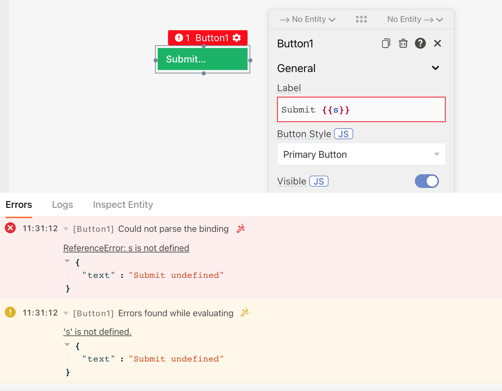The width and height of the screenshot is (502, 391).
Task: Click the yellow warning icon at 11:31:12
Action: click(10, 312)
